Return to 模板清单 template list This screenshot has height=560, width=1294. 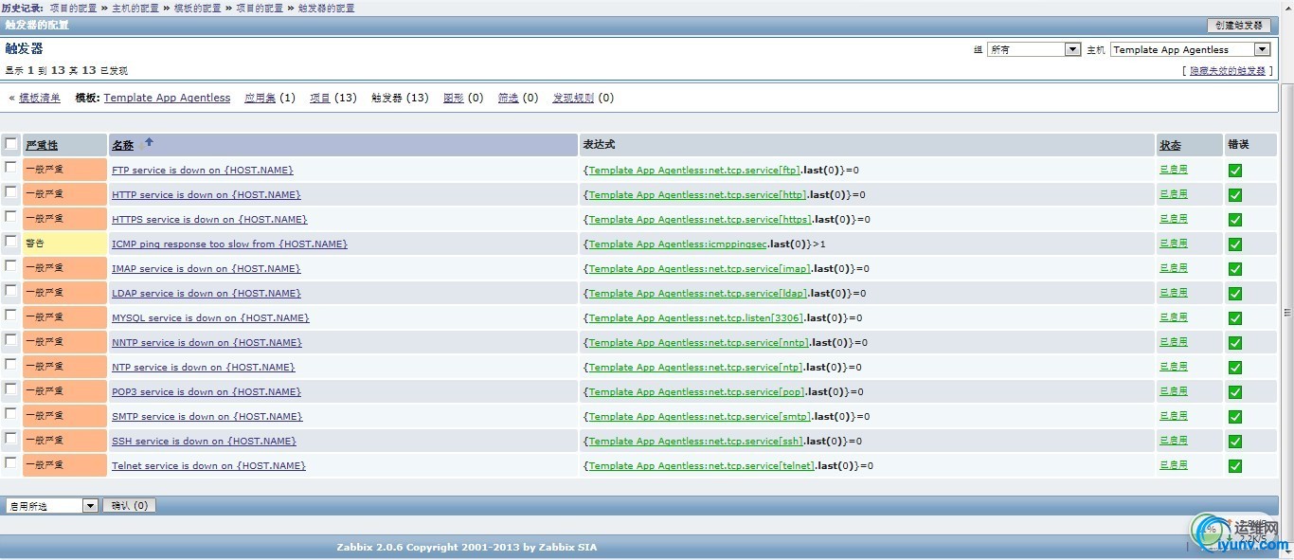tap(40, 98)
